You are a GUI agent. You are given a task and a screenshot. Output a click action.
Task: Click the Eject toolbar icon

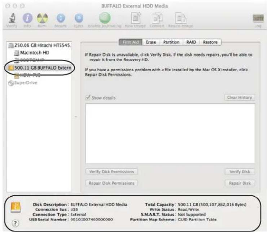tap(79, 18)
